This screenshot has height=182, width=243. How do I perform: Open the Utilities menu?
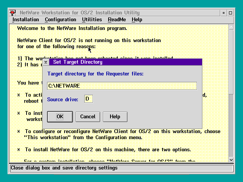point(92,20)
